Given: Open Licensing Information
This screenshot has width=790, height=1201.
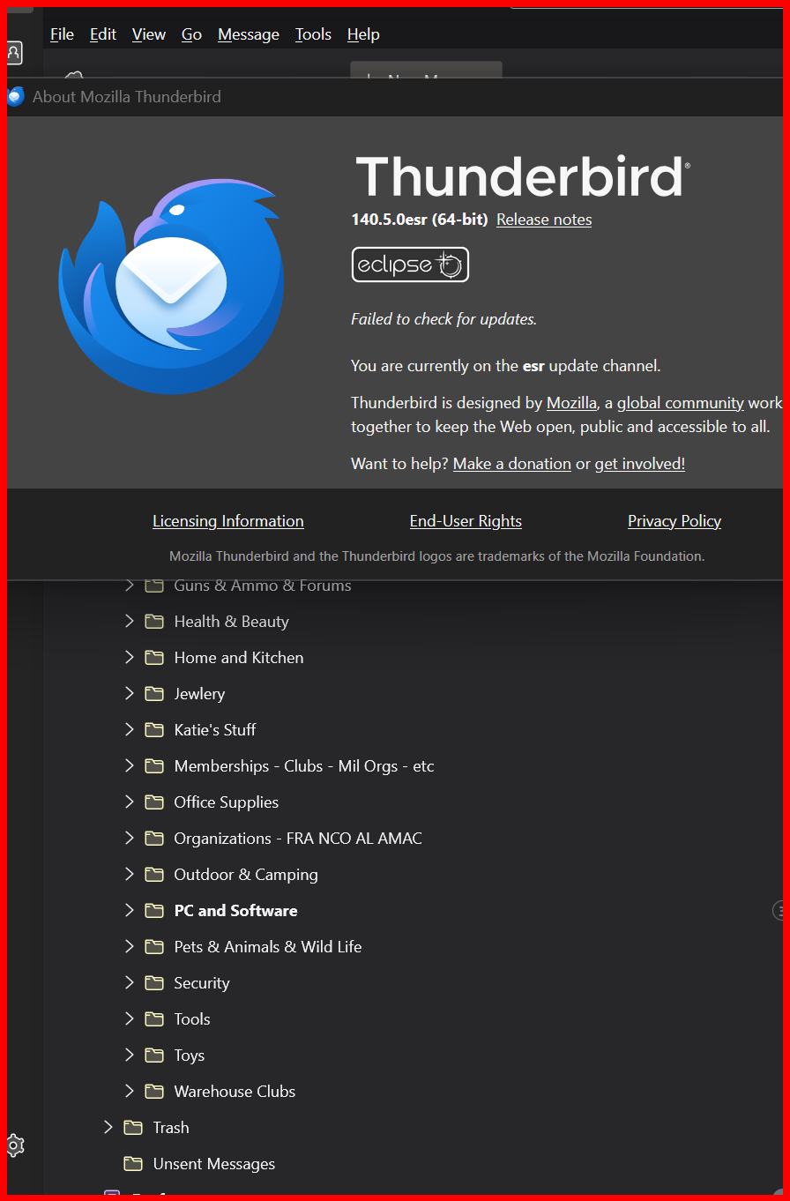Looking at the screenshot, I should (x=228, y=521).
